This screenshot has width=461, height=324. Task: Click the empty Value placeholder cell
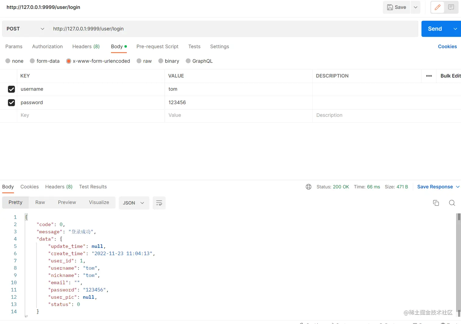pos(238,115)
